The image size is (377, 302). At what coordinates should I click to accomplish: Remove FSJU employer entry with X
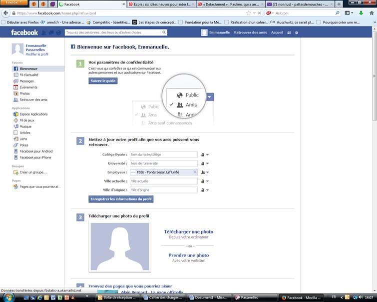click(195, 172)
